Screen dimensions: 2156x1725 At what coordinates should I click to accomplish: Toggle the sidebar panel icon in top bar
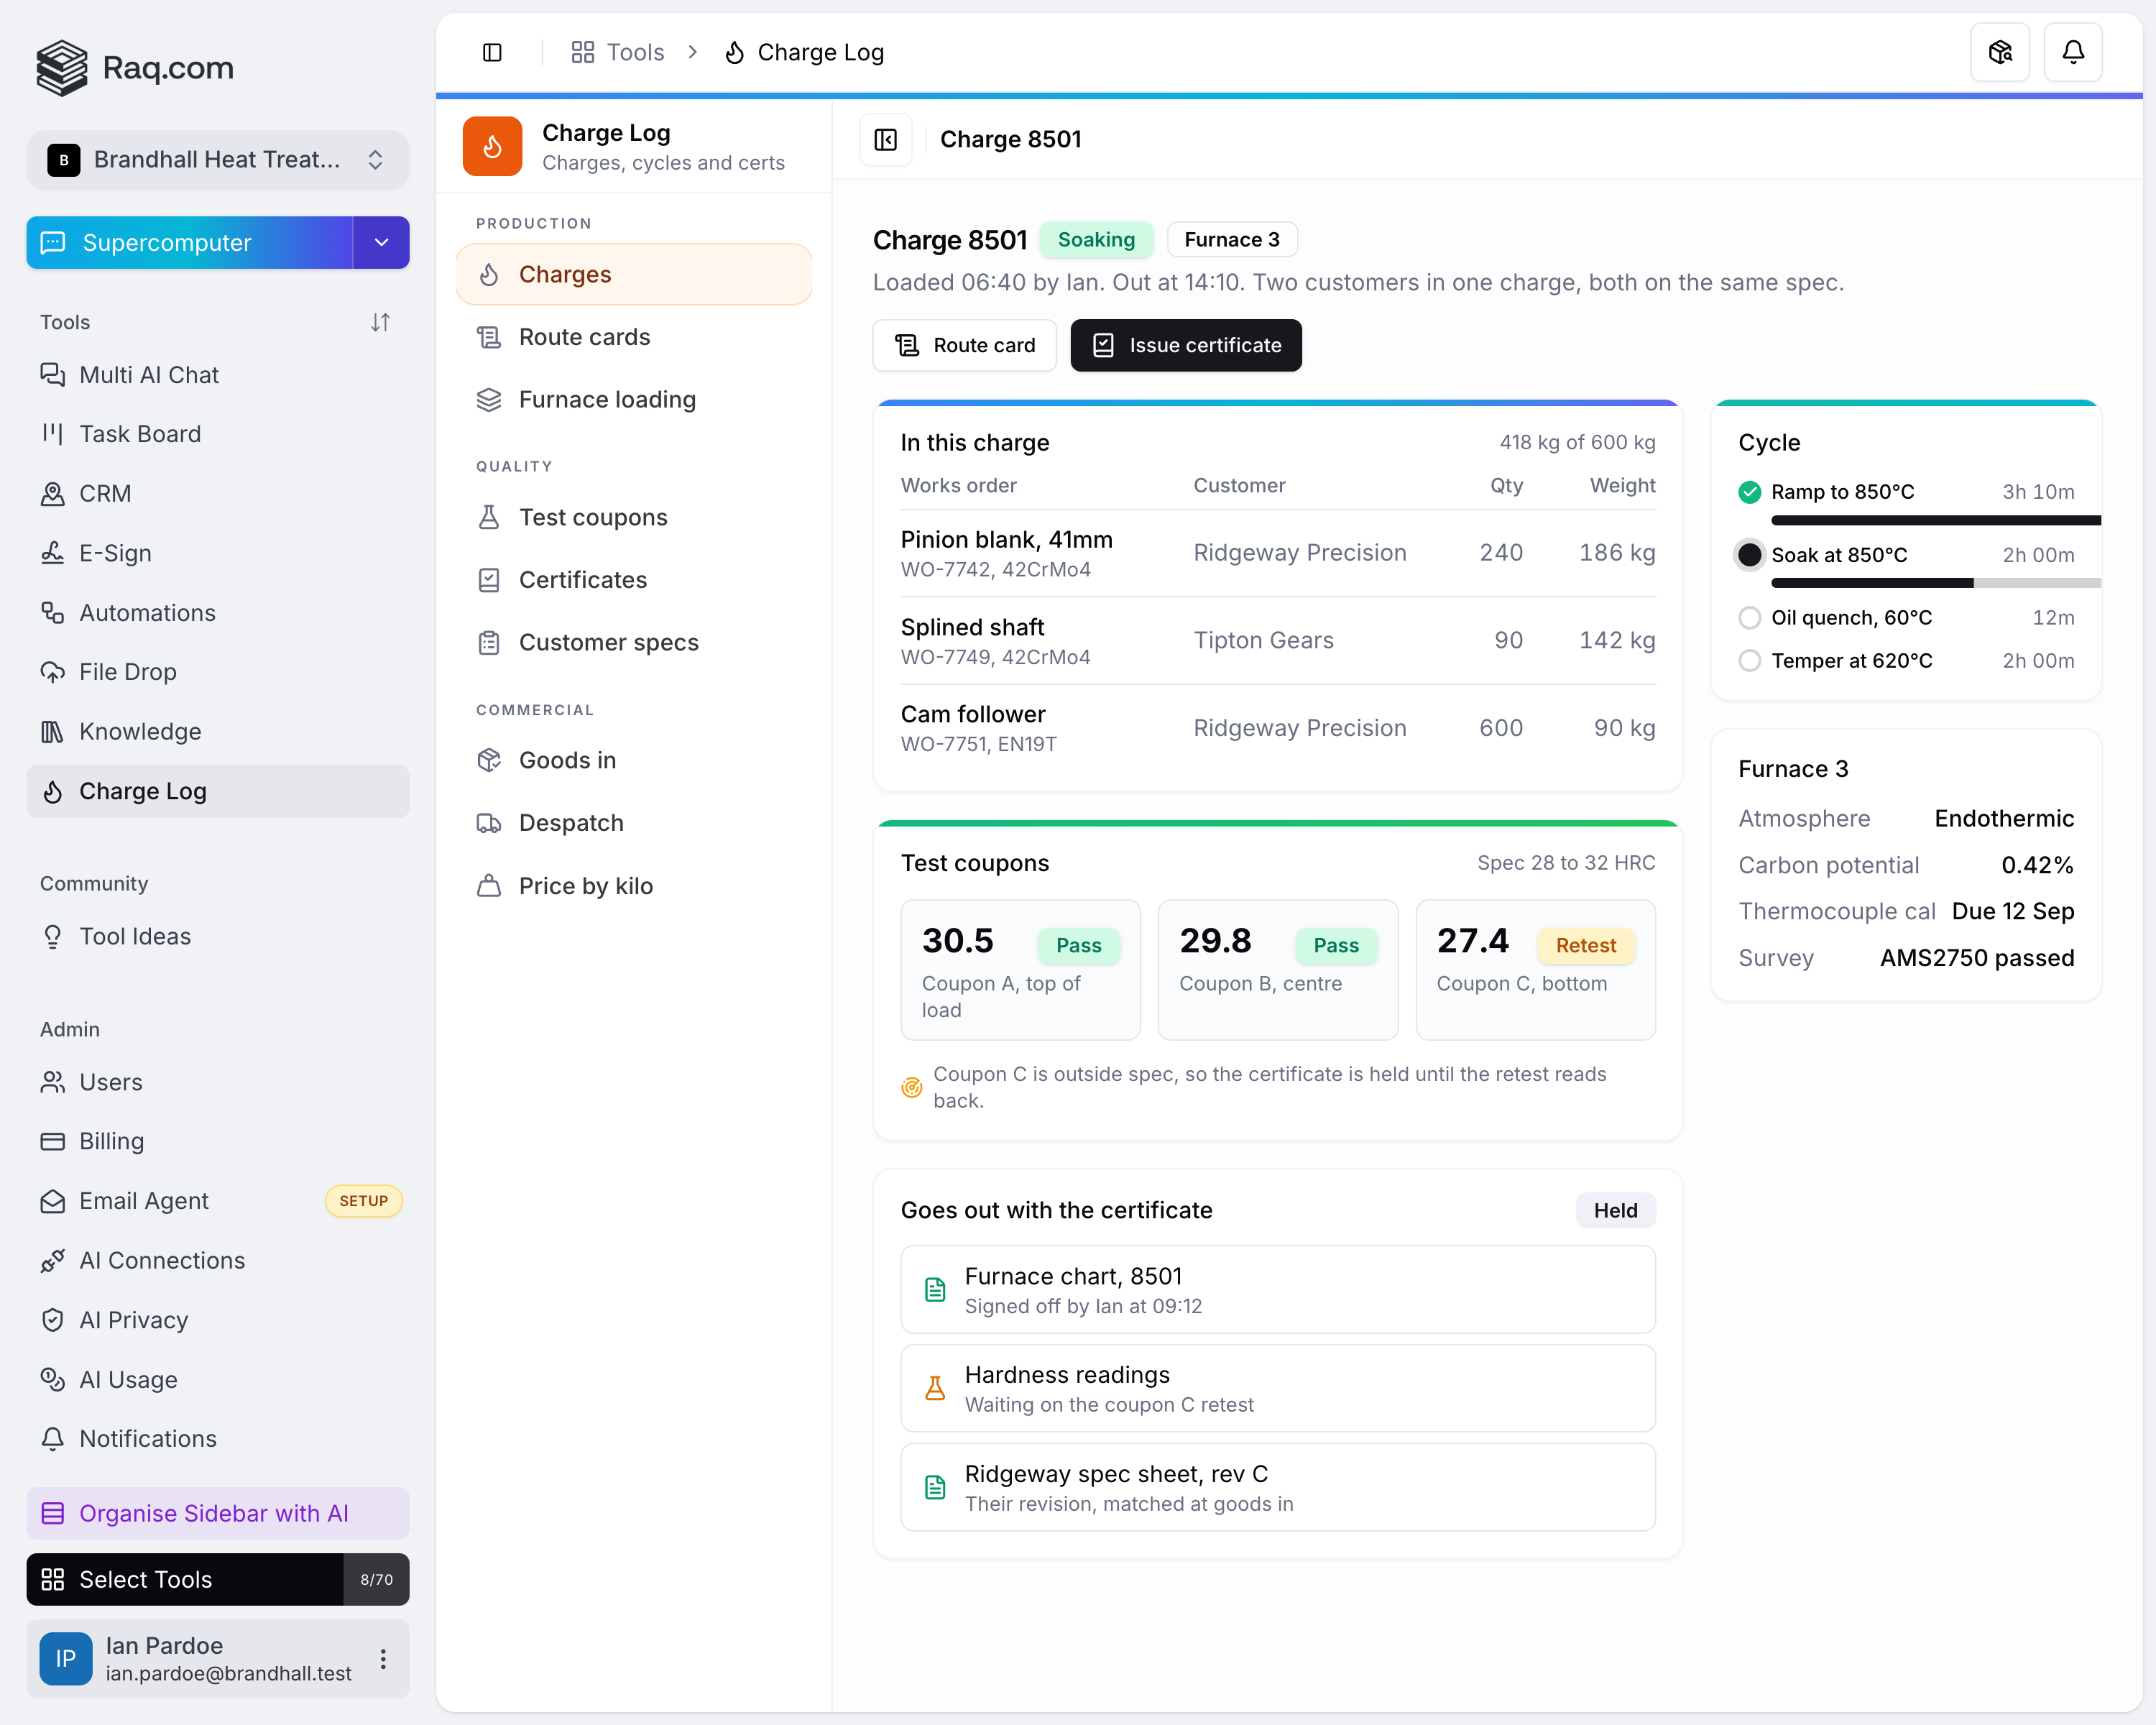492,52
